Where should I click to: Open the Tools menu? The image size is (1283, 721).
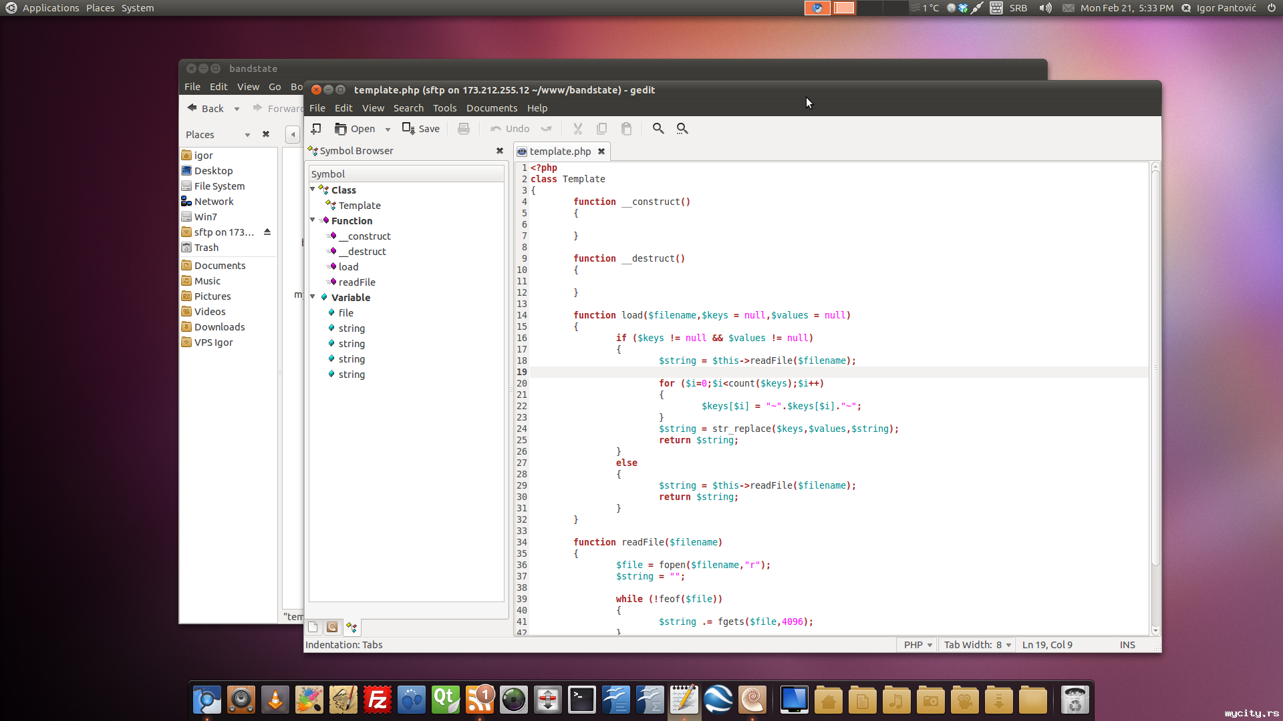click(444, 108)
